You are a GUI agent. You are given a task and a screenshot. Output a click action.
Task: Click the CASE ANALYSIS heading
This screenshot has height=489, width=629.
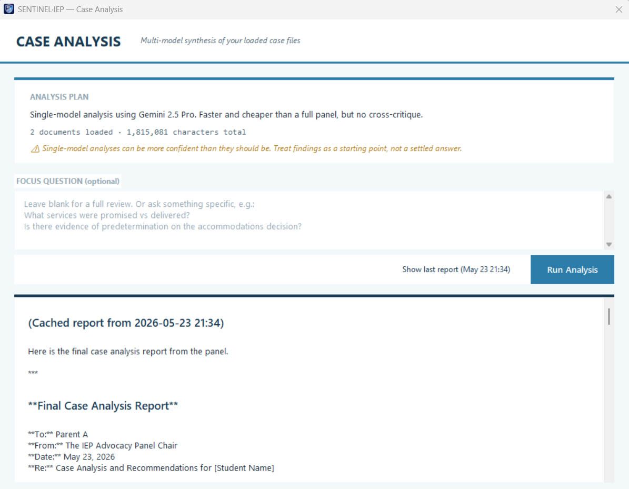68,41
